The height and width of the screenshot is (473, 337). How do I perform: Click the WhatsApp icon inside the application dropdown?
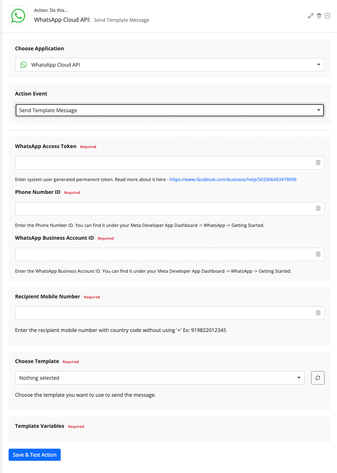click(24, 65)
